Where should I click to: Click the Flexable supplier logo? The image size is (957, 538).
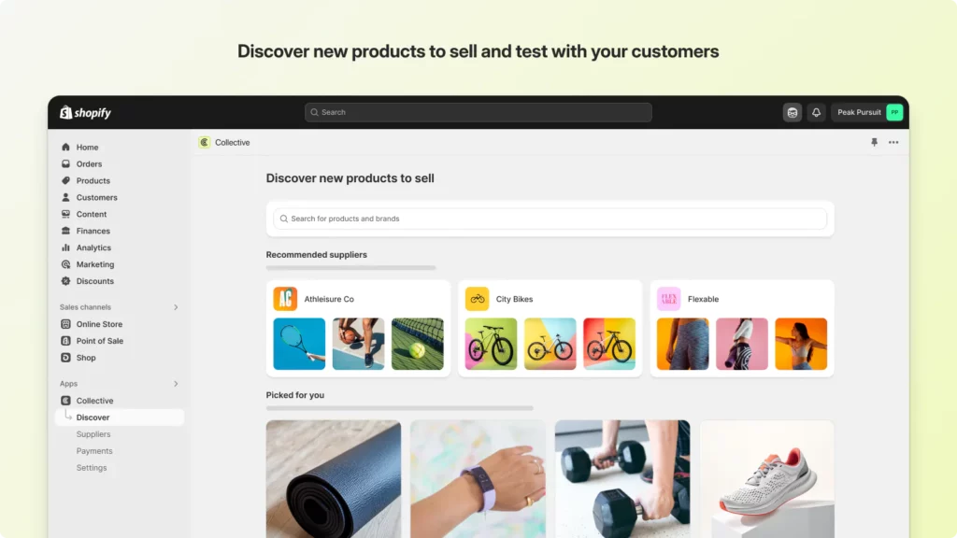(x=668, y=299)
